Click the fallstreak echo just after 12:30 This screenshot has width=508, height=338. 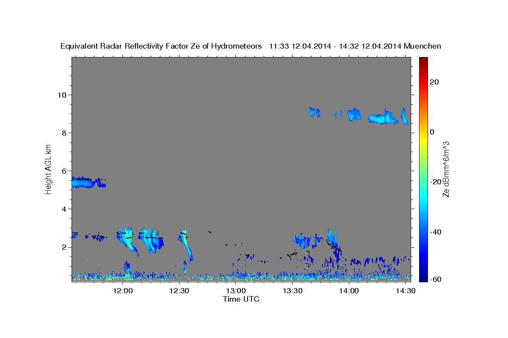(186, 244)
